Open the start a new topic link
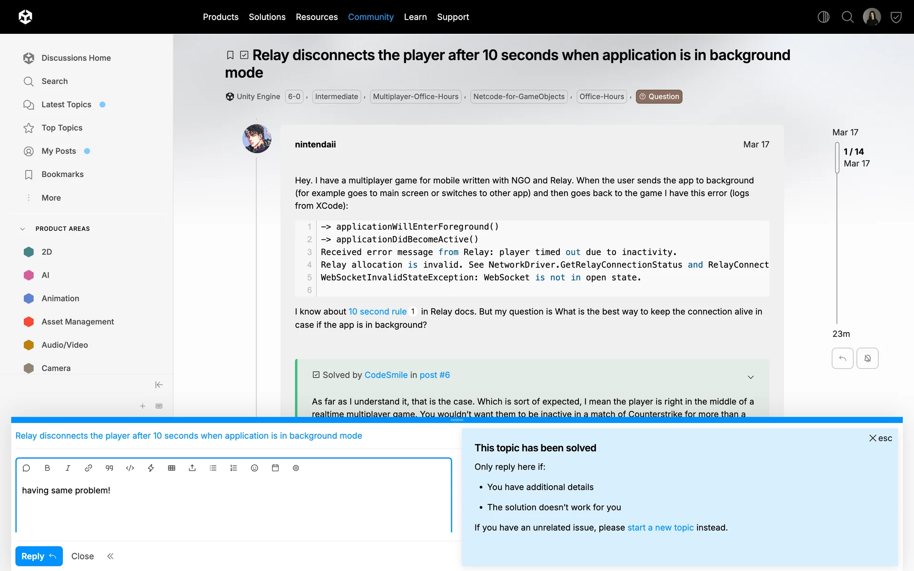Viewport: 914px width, 571px height. 660,528
